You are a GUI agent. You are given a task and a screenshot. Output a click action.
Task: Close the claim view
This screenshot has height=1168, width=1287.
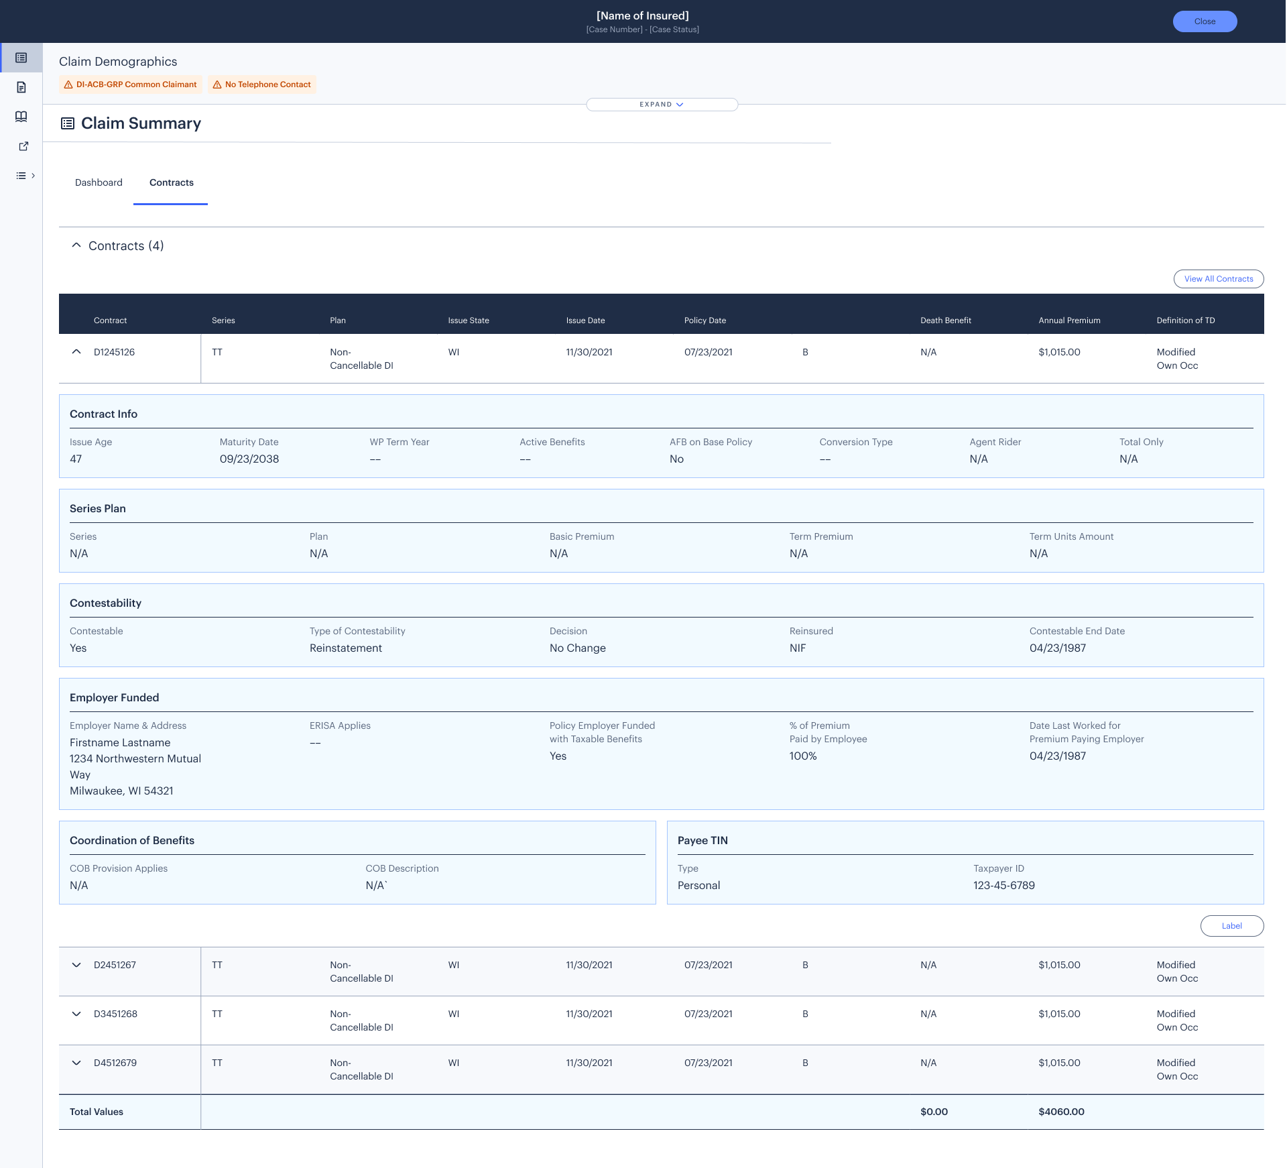point(1205,21)
